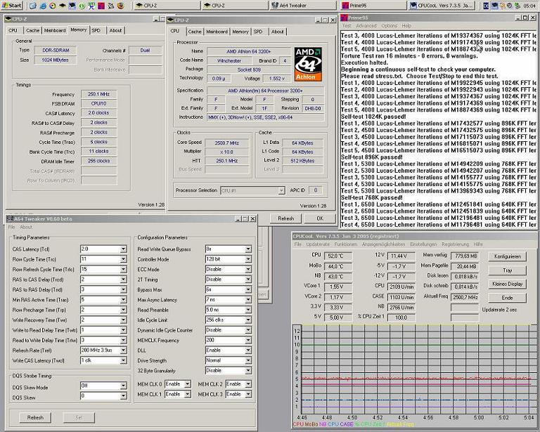Launch Prime95 red icon in quick launch
The image size is (540, 432).
click(x=101, y=6)
